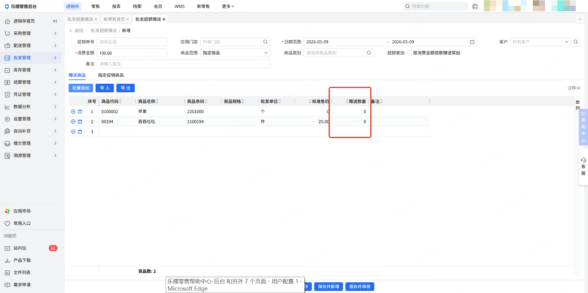Open 客服 support panel
The image size is (588, 293).
point(583,167)
